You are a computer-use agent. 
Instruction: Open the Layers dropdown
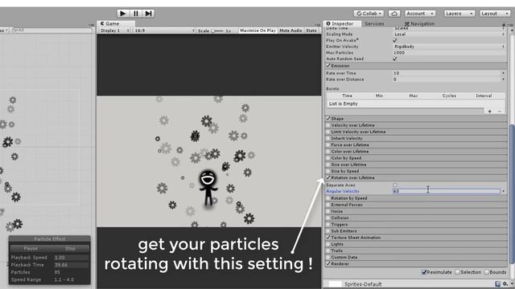tap(459, 14)
